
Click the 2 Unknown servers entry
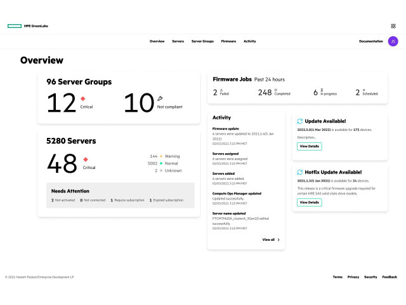(x=168, y=171)
